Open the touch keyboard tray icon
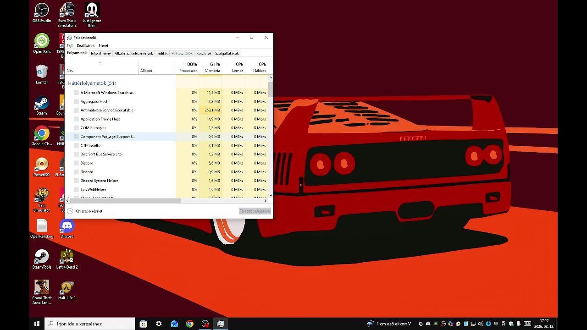Viewport: 587px width, 330px height. [x=527, y=324]
